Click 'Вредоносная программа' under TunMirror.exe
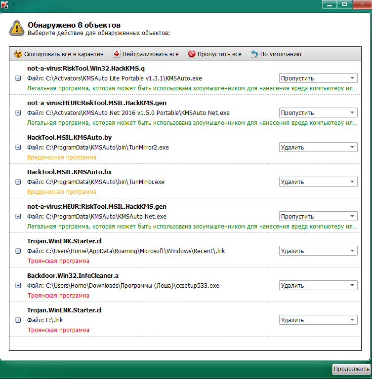This screenshot has width=372, height=379. click(x=62, y=192)
